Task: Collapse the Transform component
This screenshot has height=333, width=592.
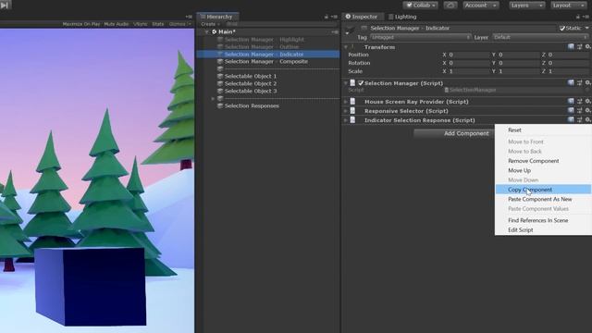Action: point(346,47)
